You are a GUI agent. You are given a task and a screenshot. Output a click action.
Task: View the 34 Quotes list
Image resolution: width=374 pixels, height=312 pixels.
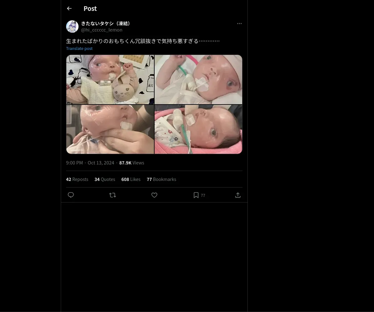point(105,179)
